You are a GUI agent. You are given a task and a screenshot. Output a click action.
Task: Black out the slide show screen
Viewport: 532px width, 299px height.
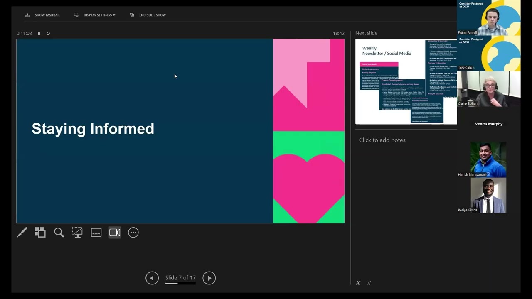point(77,233)
